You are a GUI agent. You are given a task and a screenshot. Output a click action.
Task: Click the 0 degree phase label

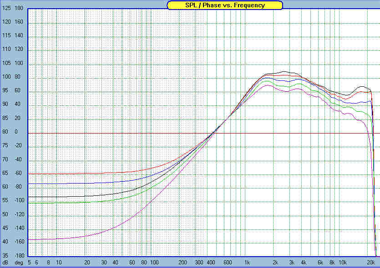click(x=16, y=132)
